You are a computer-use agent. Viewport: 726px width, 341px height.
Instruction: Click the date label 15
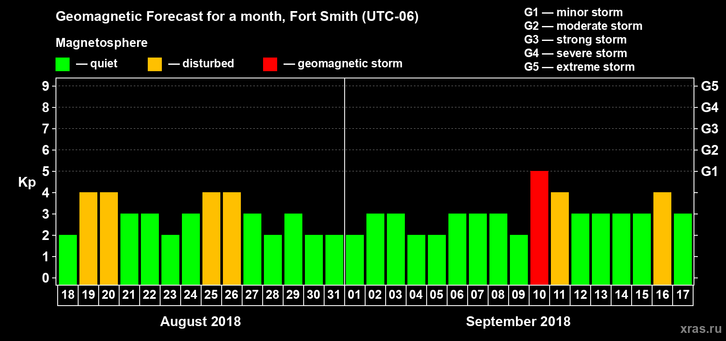642,295
